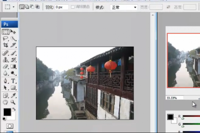Toggle the anti-alias checkbox
The height and width of the screenshot is (133, 200).
click(73, 7)
